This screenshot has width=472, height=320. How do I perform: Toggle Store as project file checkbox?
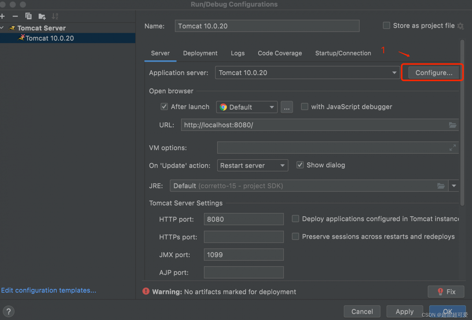(x=386, y=25)
